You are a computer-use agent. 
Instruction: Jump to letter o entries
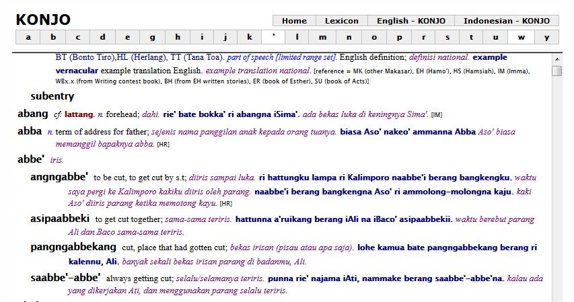pyautogui.click(x=374, y=38)
